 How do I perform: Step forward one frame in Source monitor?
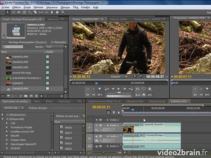[124, 89]
